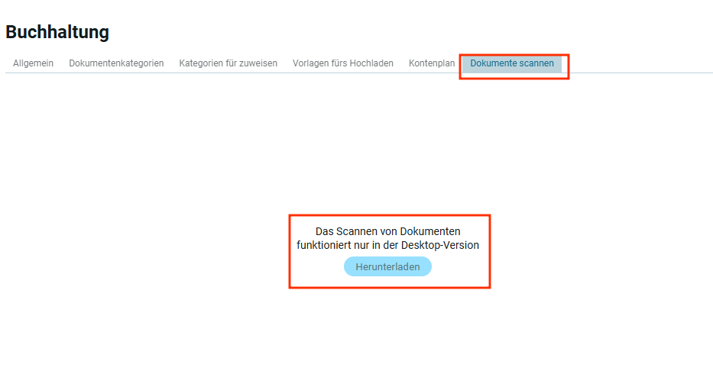View document categories tab in Buchhaltung
This screenshot has height=387, width=713.
(116, 63)
